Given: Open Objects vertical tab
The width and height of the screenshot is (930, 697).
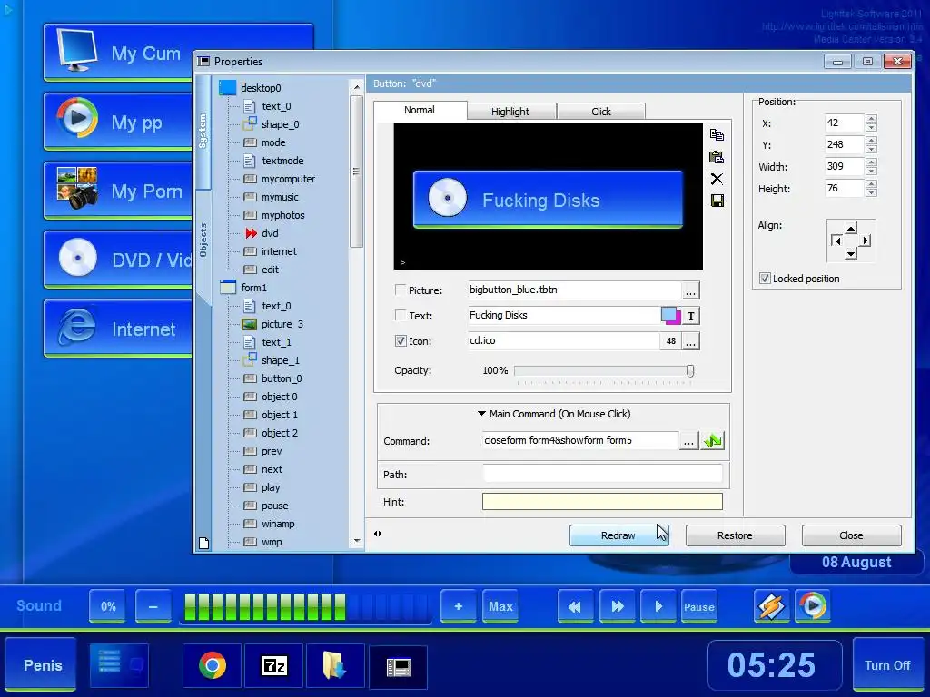Looking at the screenshot, I should click(203, 240).
